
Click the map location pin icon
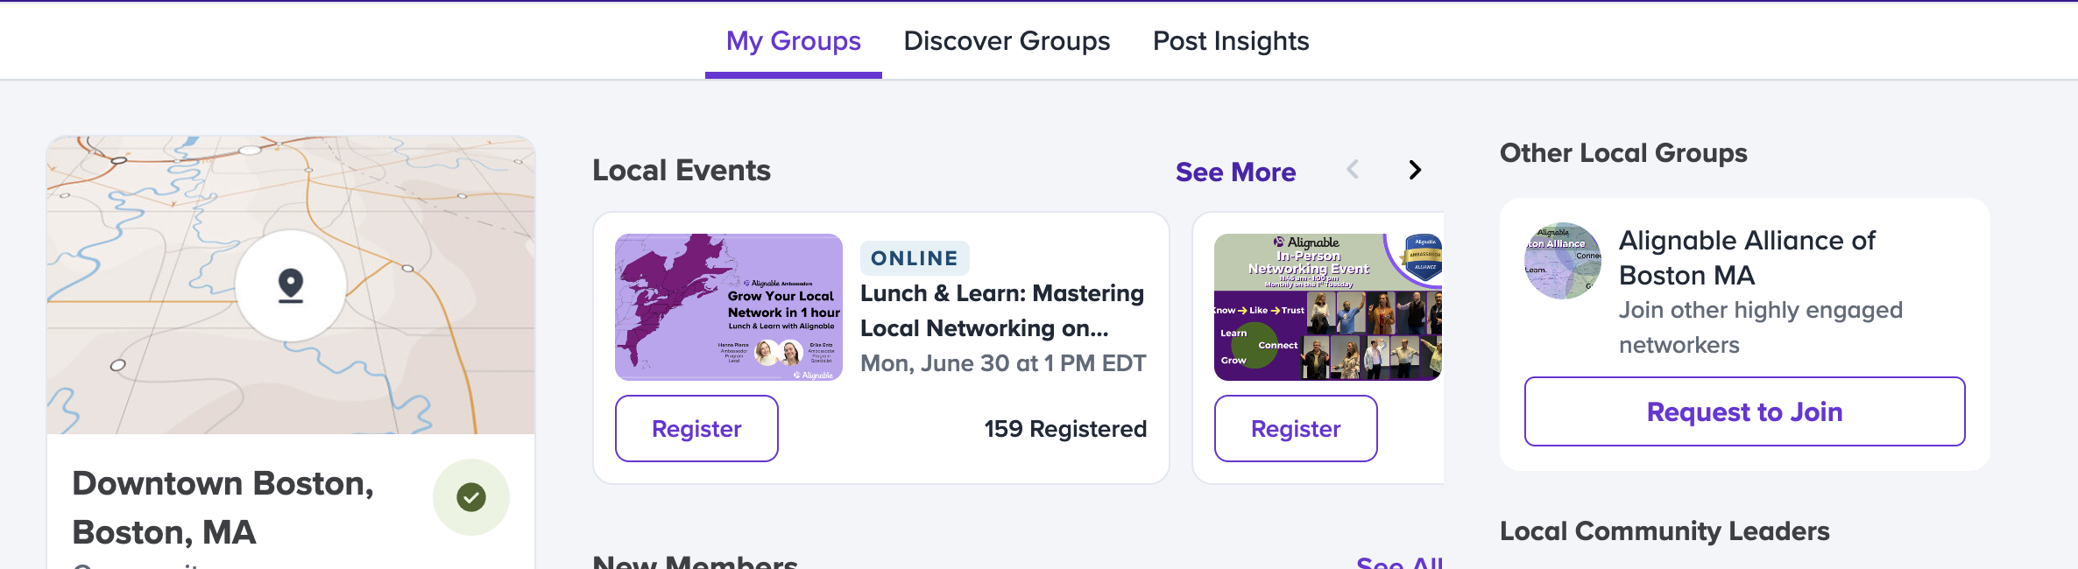[x=291, y=285]
